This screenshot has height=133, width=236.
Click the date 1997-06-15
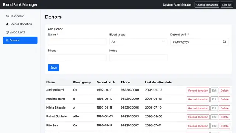click(105, 108)
